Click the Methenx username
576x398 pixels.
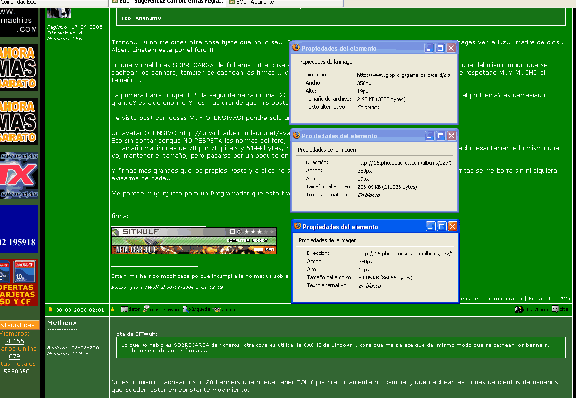62,322
